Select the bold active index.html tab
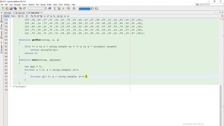Image resolution: width=224 pixels, height=126 pixels. pos(35,13)
